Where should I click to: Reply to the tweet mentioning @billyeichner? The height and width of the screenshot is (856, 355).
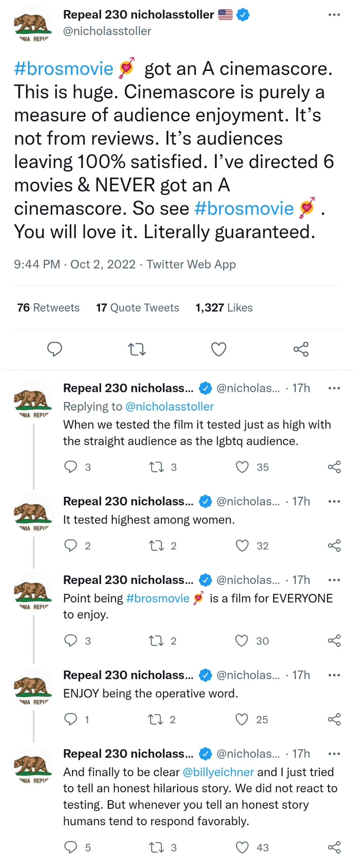70,847
